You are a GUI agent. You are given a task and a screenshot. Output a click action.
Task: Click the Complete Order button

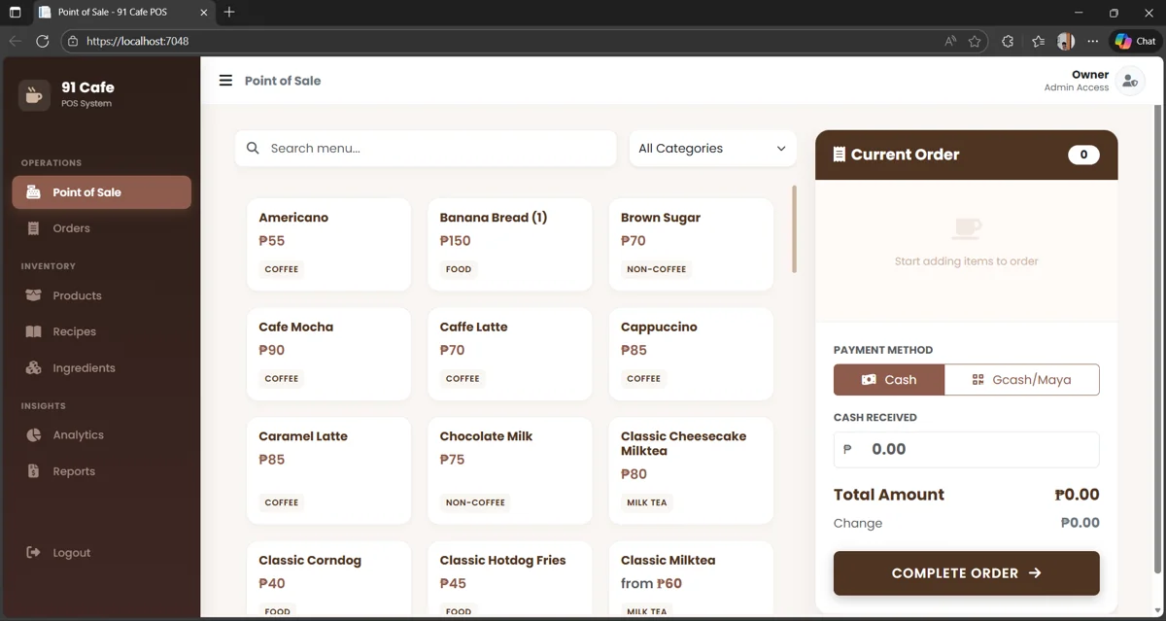(x=966, y=573)
